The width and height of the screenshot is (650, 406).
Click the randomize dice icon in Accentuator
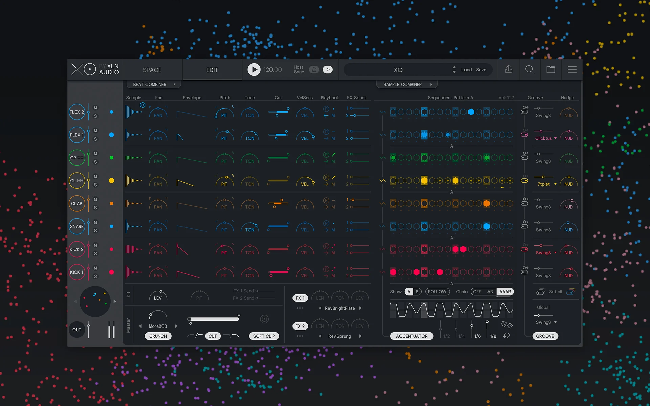[x=506, y=324]
